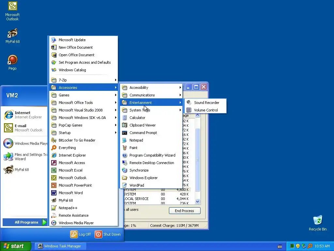Select the Entertainment menu item
The width and height of the screenshot is (334, 251).
pyautogui.click(x=151, y=103)
